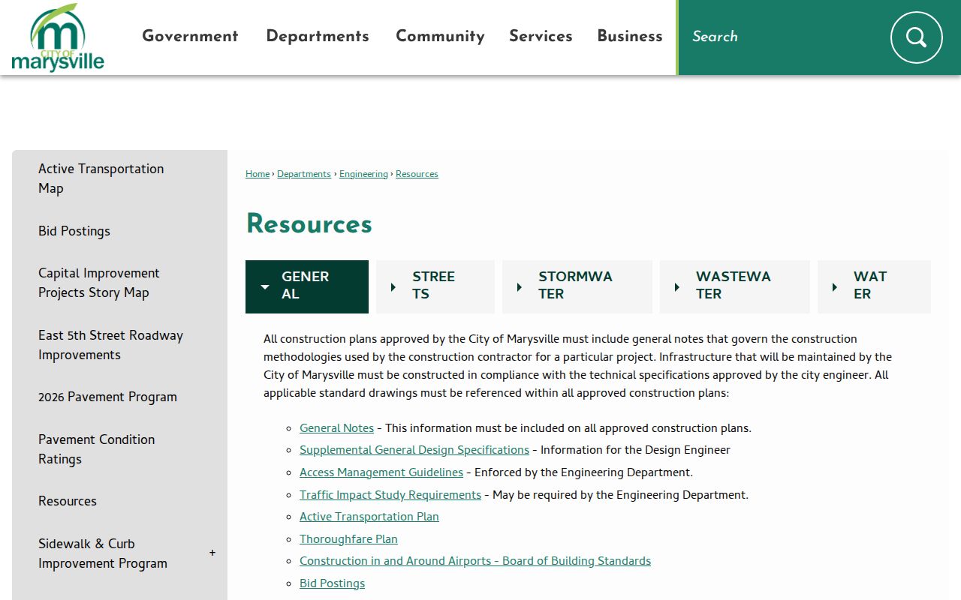The image size is (961, 600).
Task: Open Sidewalk & Curb Improvement Program link
Action: pos(103,553)
